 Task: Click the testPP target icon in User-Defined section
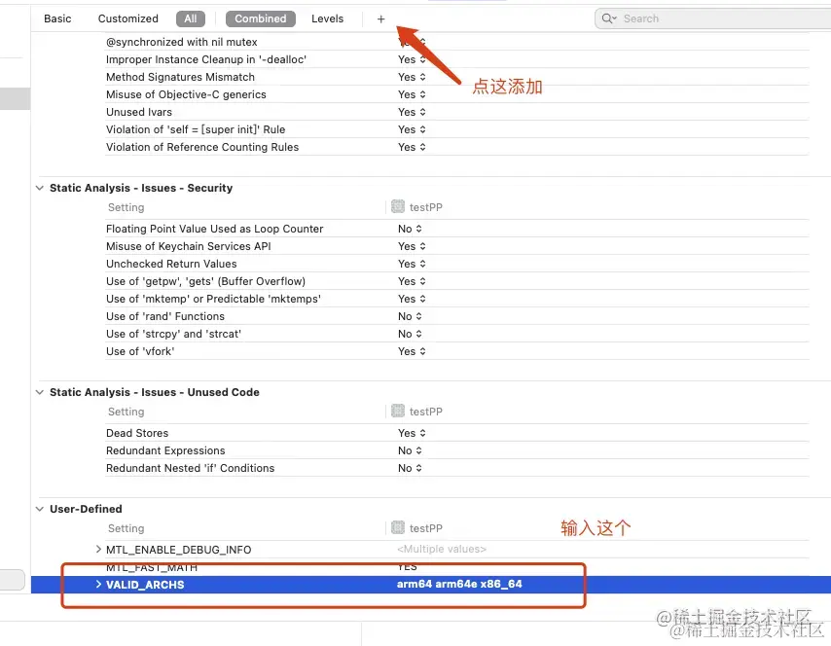point(397,527)
